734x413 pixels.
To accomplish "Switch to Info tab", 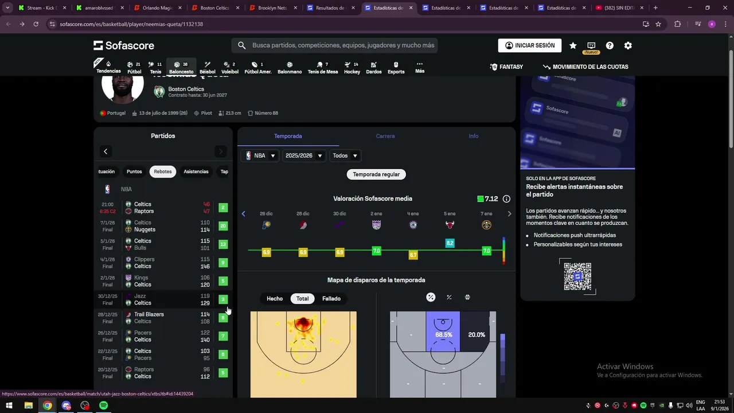I will pyautogui.click(x=474, y=136).
